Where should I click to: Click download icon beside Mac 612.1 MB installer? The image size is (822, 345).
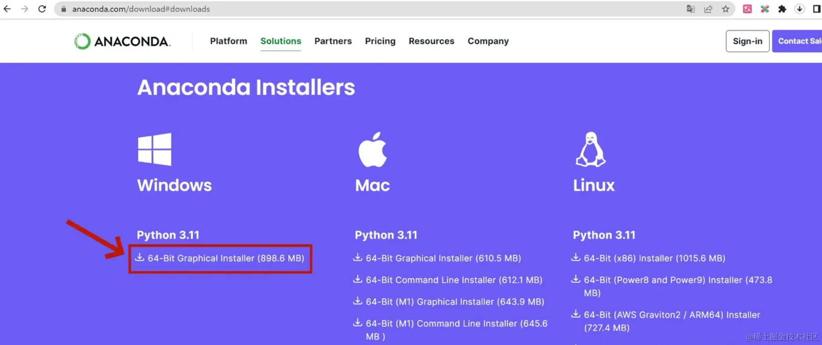tap(358, 279)
